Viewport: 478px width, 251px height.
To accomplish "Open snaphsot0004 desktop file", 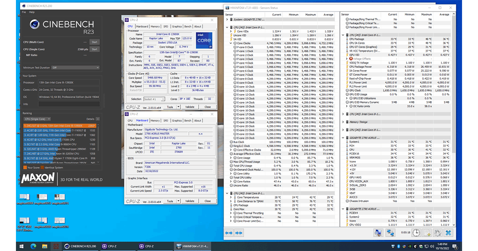I will 25,199.
